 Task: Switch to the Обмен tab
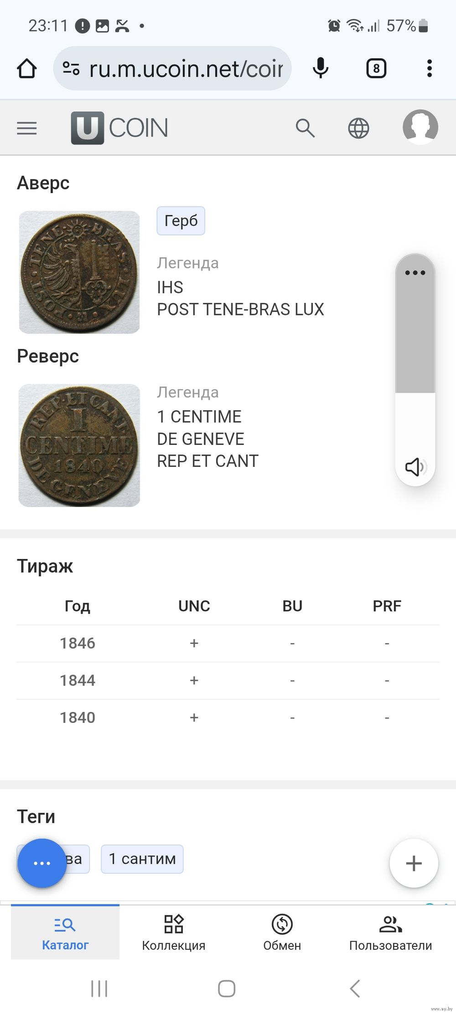(x=282, y=933)
